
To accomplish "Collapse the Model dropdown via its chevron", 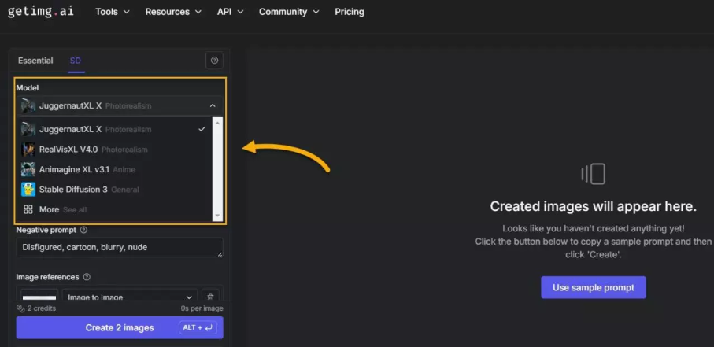I will tap(213, 105).
